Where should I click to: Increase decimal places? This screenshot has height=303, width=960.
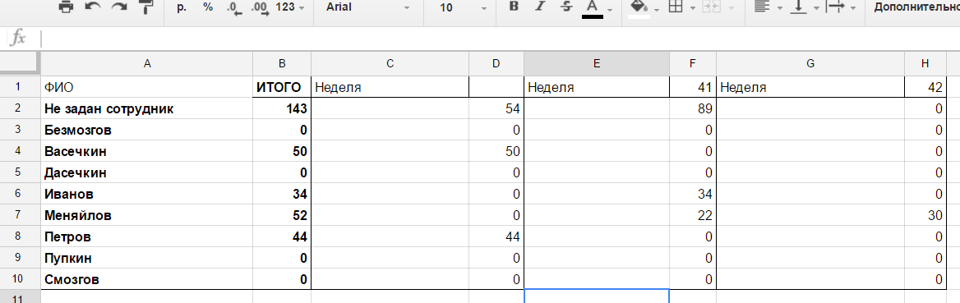(x=261, y=8)
